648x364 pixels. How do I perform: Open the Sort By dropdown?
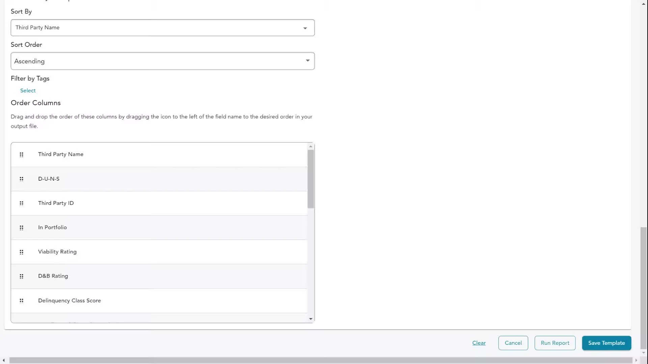coord(162,28)
